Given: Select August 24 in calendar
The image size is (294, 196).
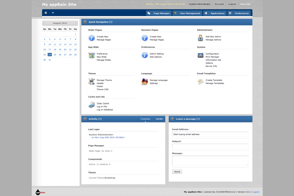Looking at the screenshot, I should [x=49, y=54].
